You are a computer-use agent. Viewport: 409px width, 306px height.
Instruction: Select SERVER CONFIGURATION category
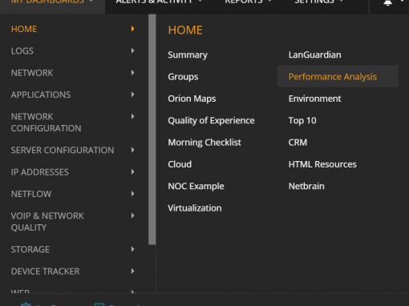[63, 151]
